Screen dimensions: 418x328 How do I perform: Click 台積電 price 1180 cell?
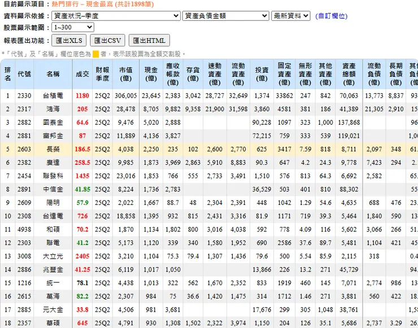(82, 95)
